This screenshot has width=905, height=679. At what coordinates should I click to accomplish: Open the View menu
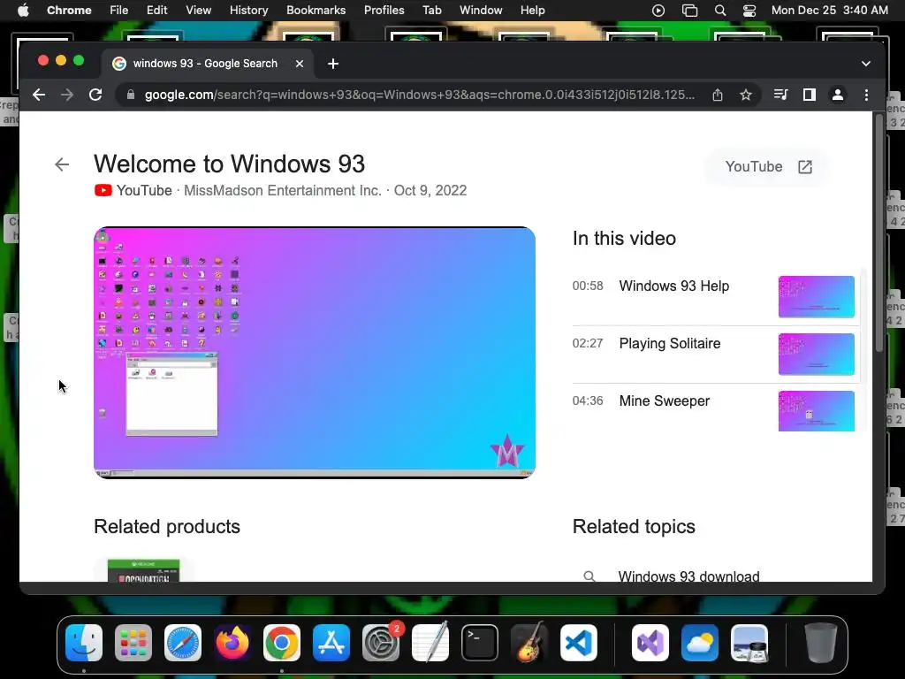coord(198,11)
